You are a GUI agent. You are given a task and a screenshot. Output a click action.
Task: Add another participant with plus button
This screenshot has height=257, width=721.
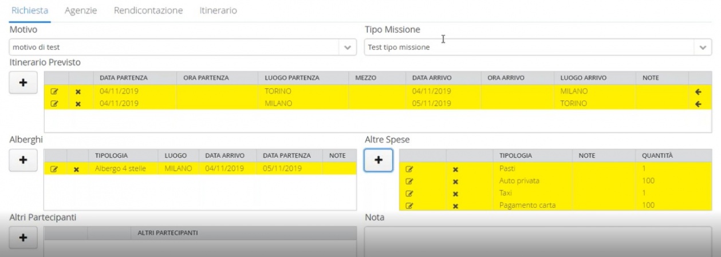[23, 238]
